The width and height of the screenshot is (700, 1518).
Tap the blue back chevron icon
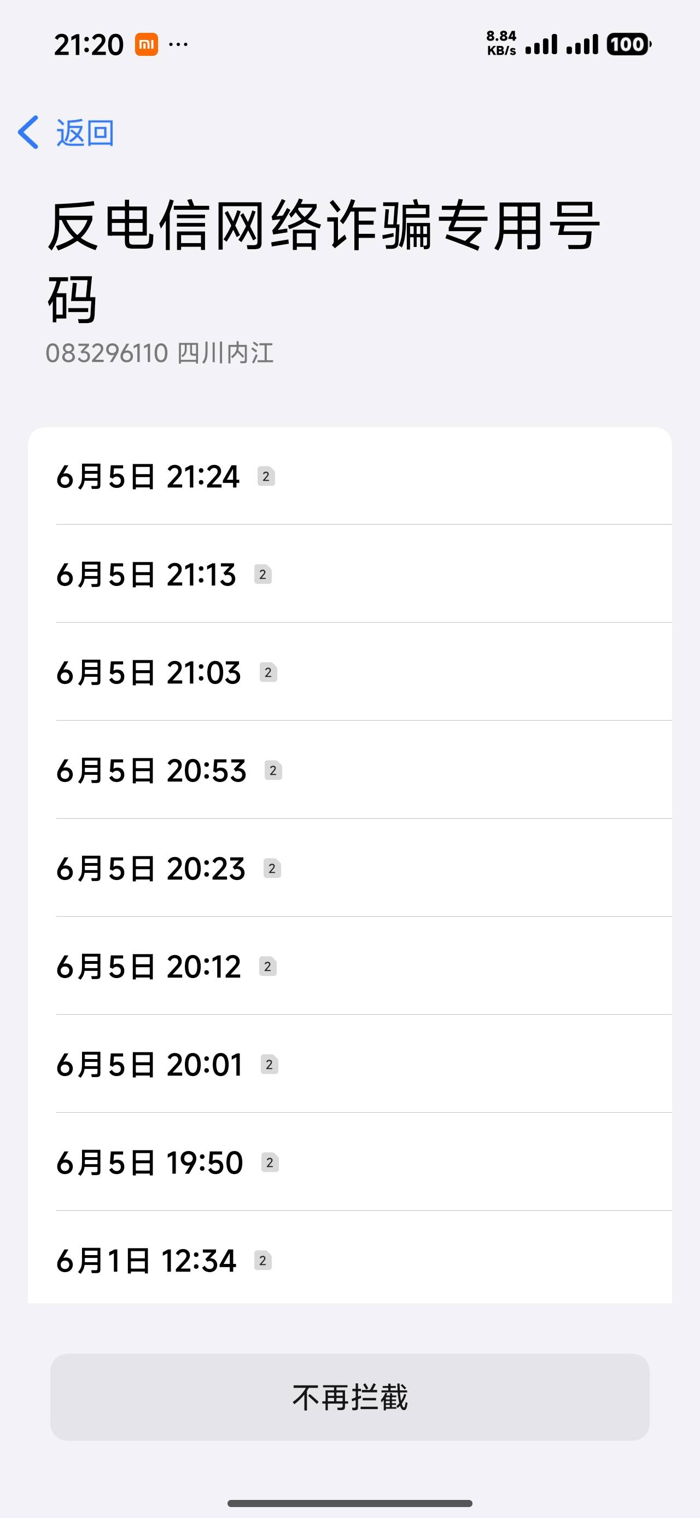pos(28,132)
